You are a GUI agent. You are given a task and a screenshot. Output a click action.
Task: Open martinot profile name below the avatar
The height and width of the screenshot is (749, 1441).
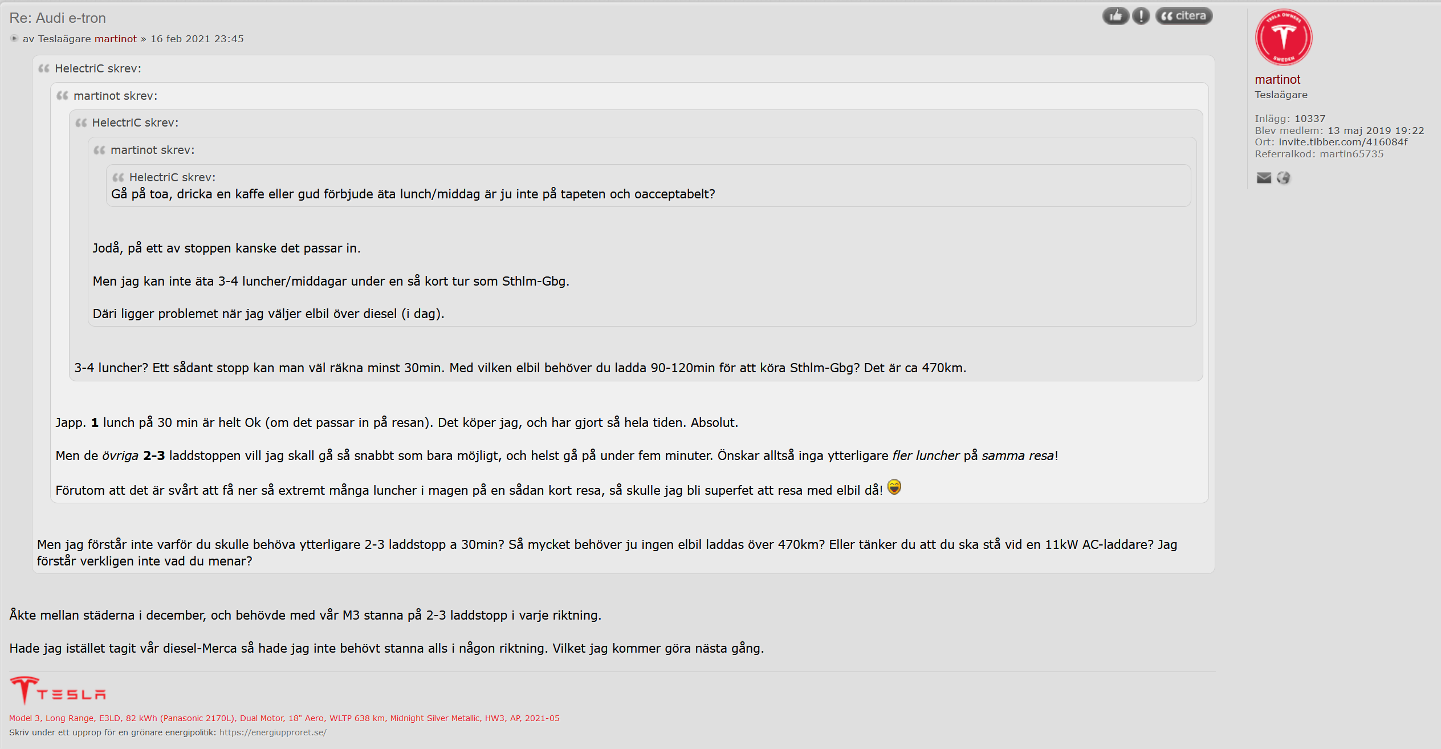click(1277, 80)
